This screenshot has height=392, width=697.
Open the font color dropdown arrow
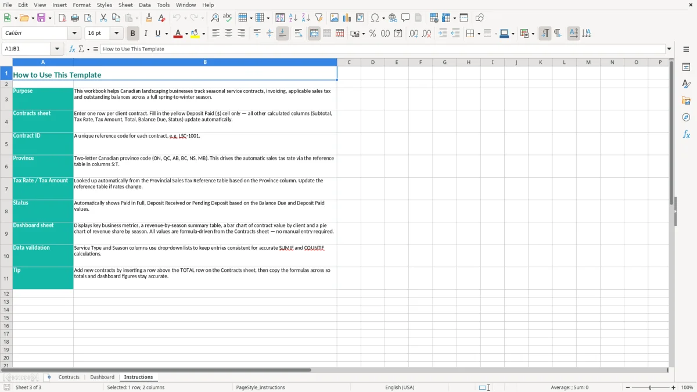click(x=186, y=34)
